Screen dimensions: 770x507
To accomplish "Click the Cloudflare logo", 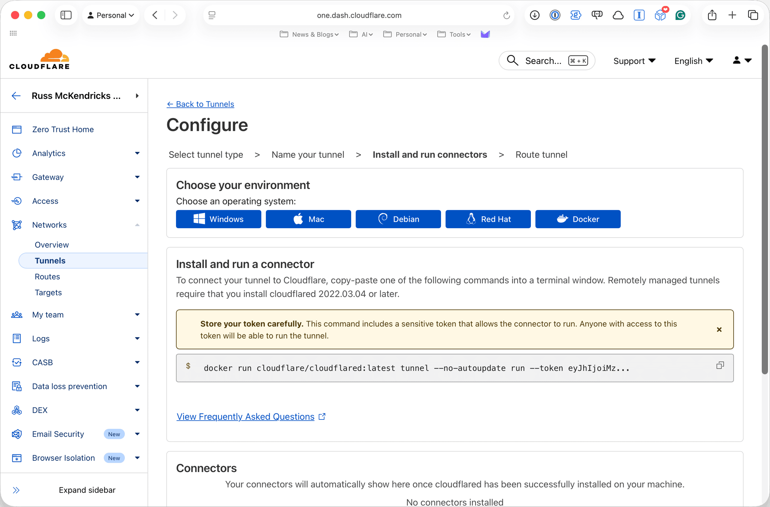I will click(39, 59).
